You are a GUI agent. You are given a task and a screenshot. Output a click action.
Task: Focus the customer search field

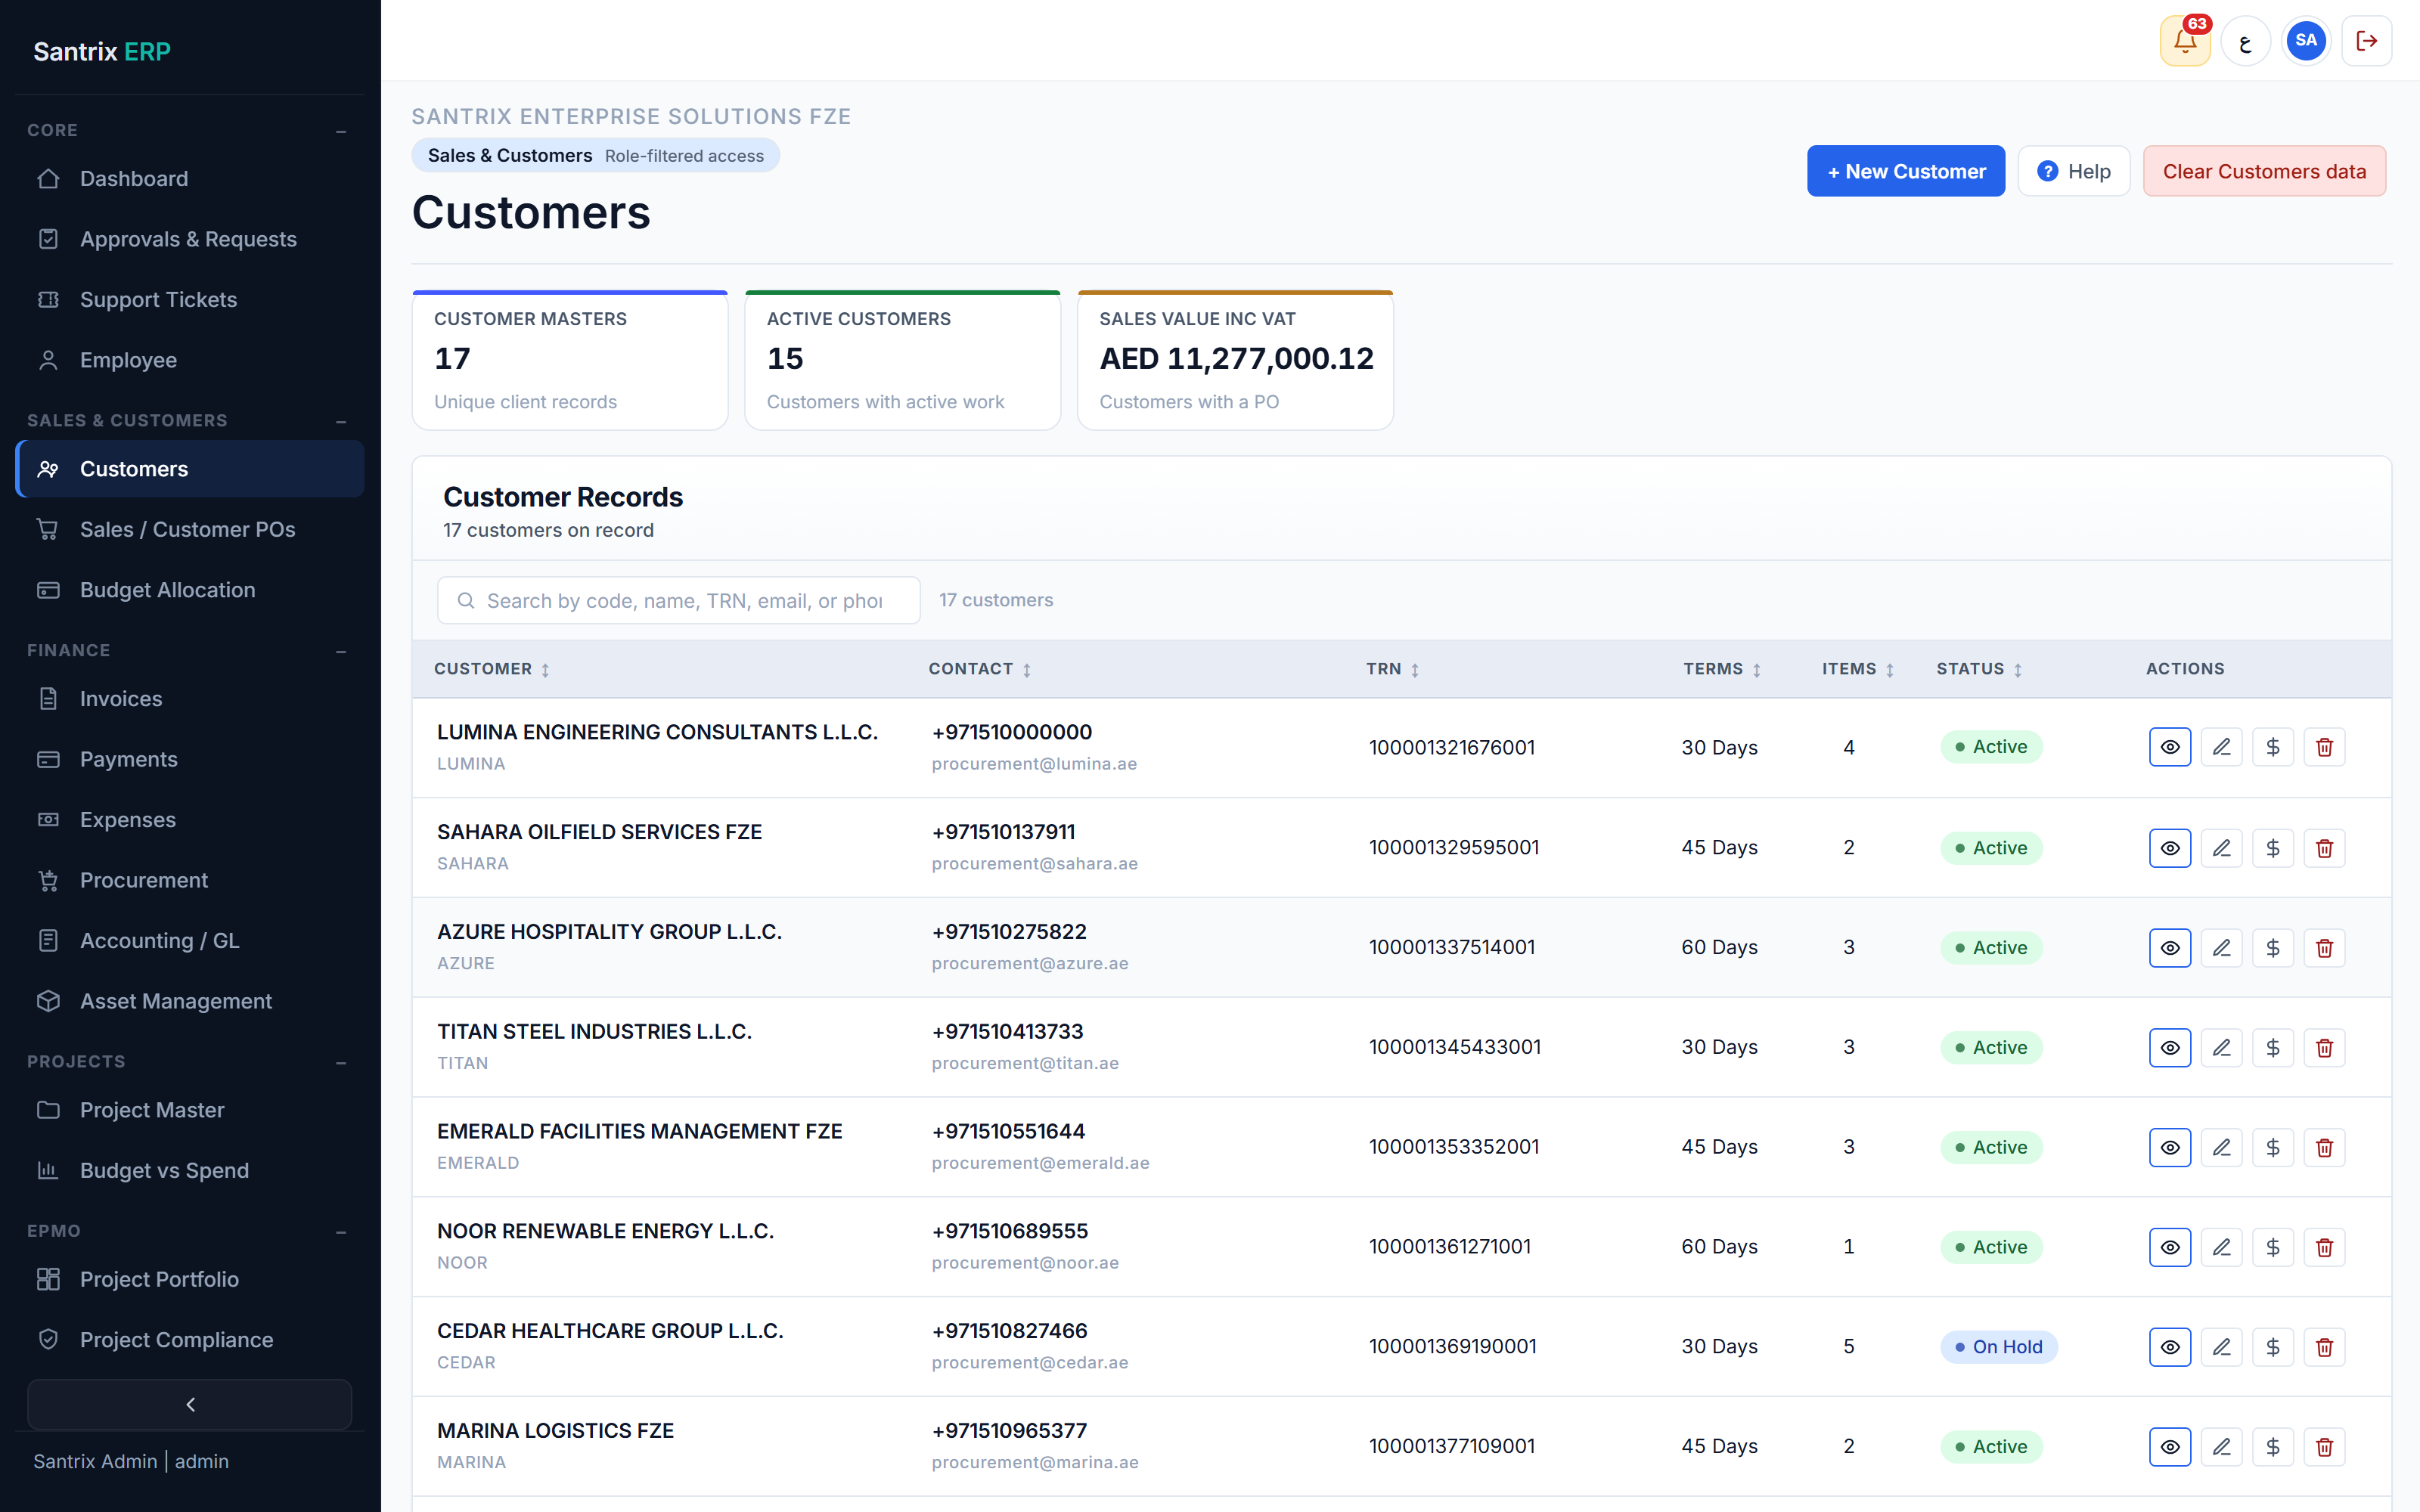(x=679, y=600)
